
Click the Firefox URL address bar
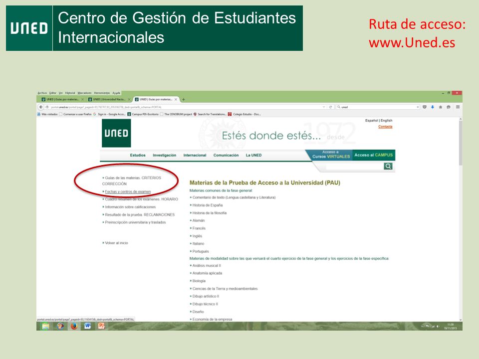[186, 107]
